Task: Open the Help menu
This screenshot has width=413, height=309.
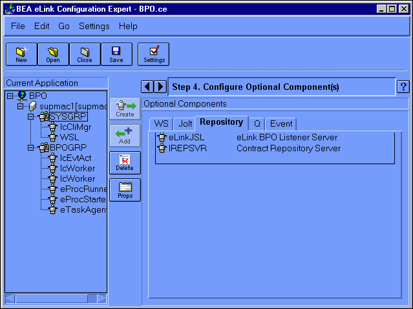Action: (x=128, y=26)
